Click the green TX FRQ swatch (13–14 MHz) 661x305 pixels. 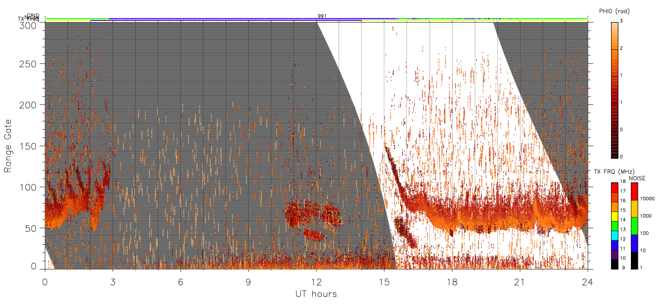click(614, 226)
